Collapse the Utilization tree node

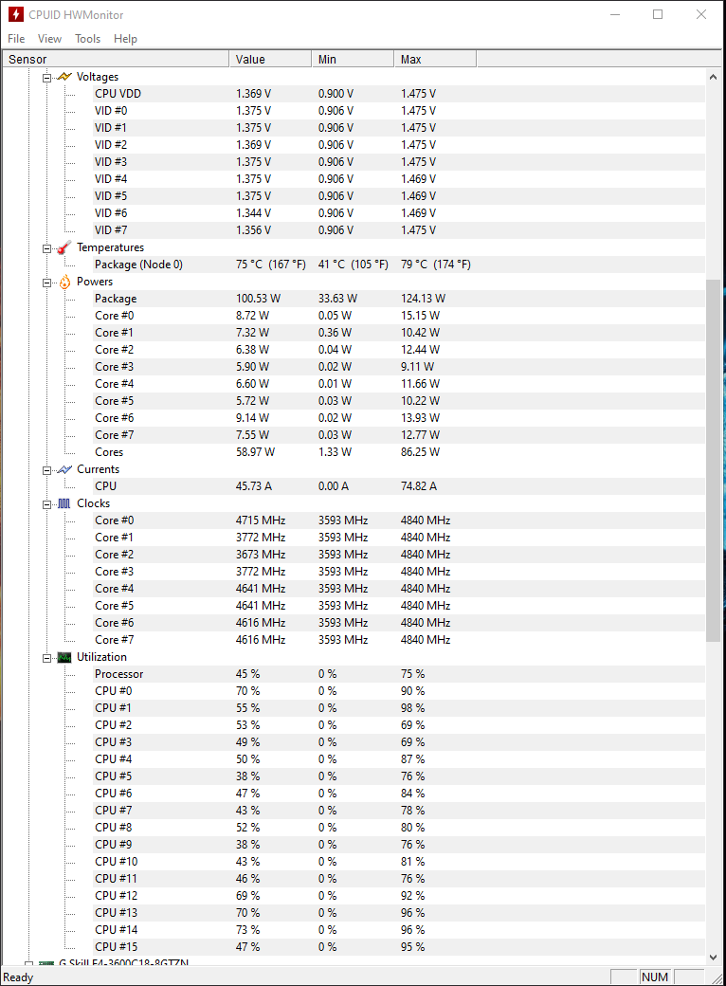(x=46, y=658)
